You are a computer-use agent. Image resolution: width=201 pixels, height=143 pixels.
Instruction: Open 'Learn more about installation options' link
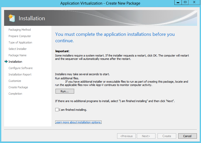tap(78, 122)
